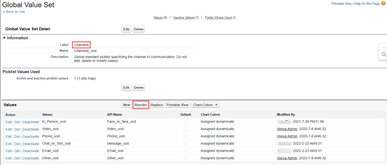Jump to the Inactive Values section link
The height and width of the screenshot is (165, 387).
184,18
